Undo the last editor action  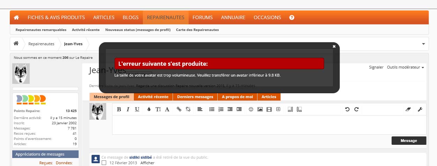pos(347,109)
